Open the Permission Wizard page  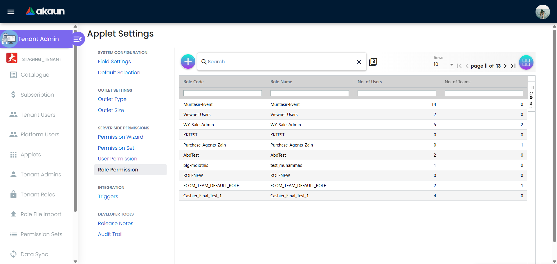(x=120, y=137)
